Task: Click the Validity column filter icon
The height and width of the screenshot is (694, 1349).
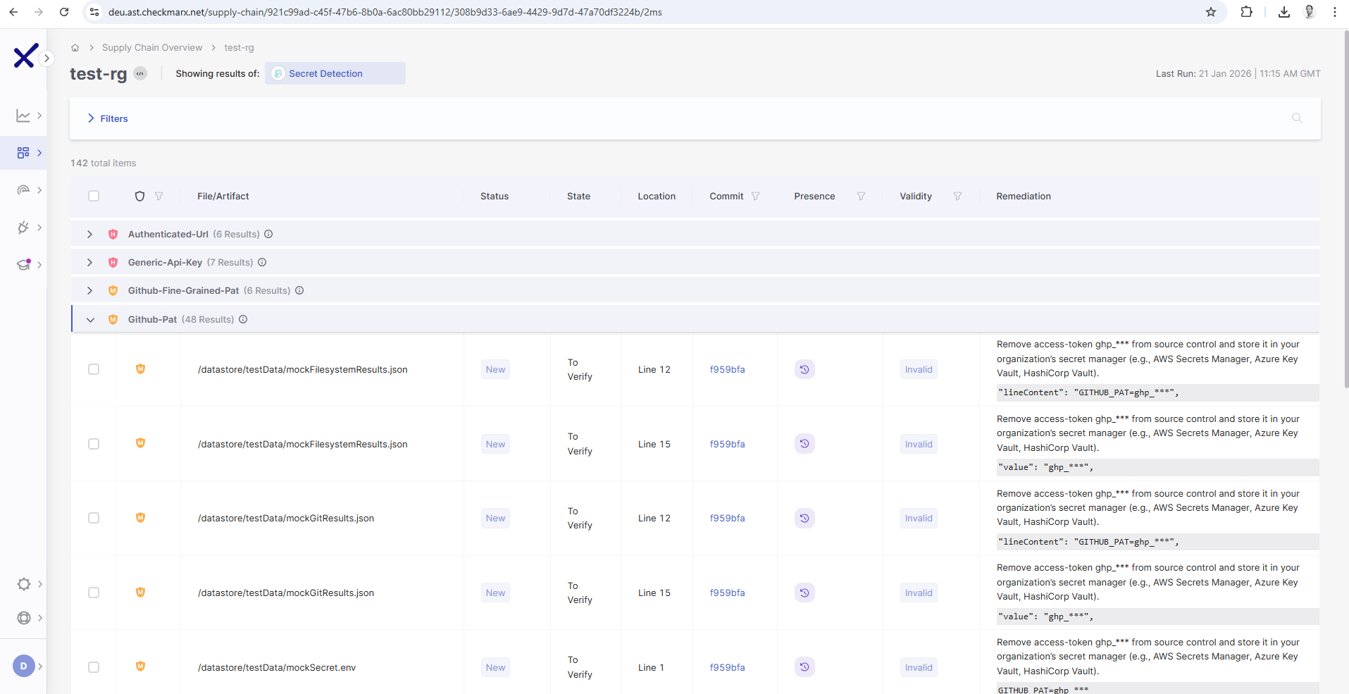Action: [x=957, y=197]
